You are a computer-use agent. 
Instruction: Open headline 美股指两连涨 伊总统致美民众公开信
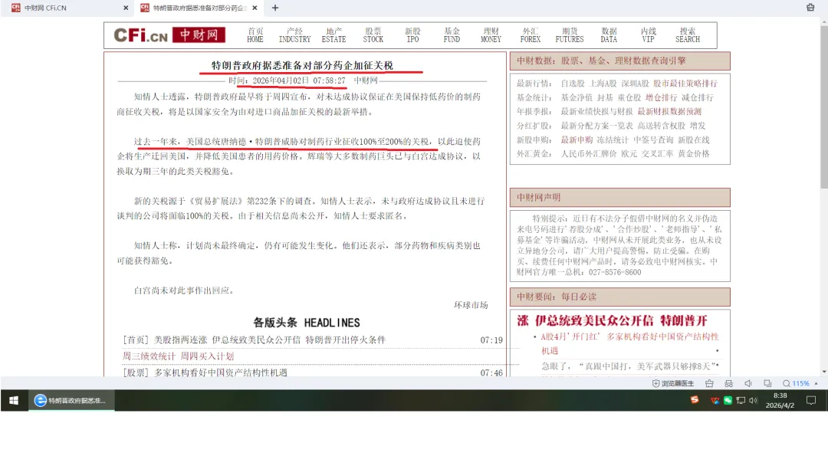(269, 340)
